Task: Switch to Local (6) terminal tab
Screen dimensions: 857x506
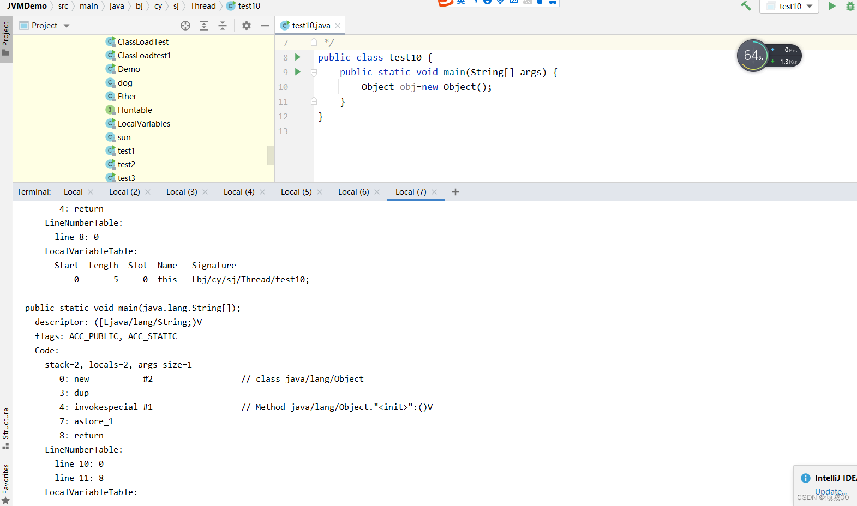Action: 353,192
